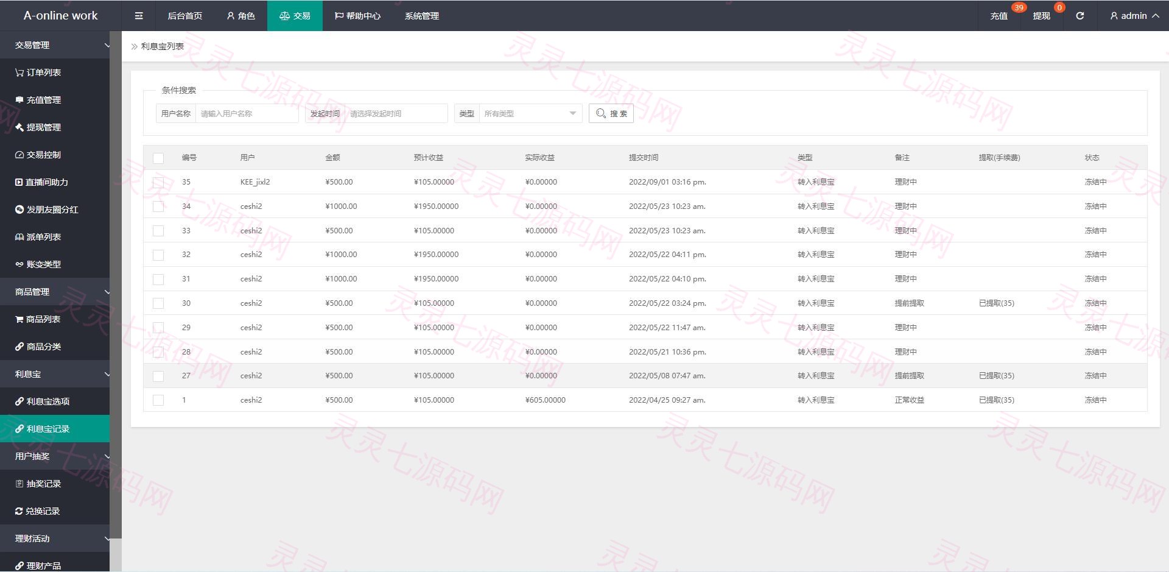Click the 搜索 search button
The width and height of the screenshot is (1169, 572).
pyautogui.click(x=611, y=113)
